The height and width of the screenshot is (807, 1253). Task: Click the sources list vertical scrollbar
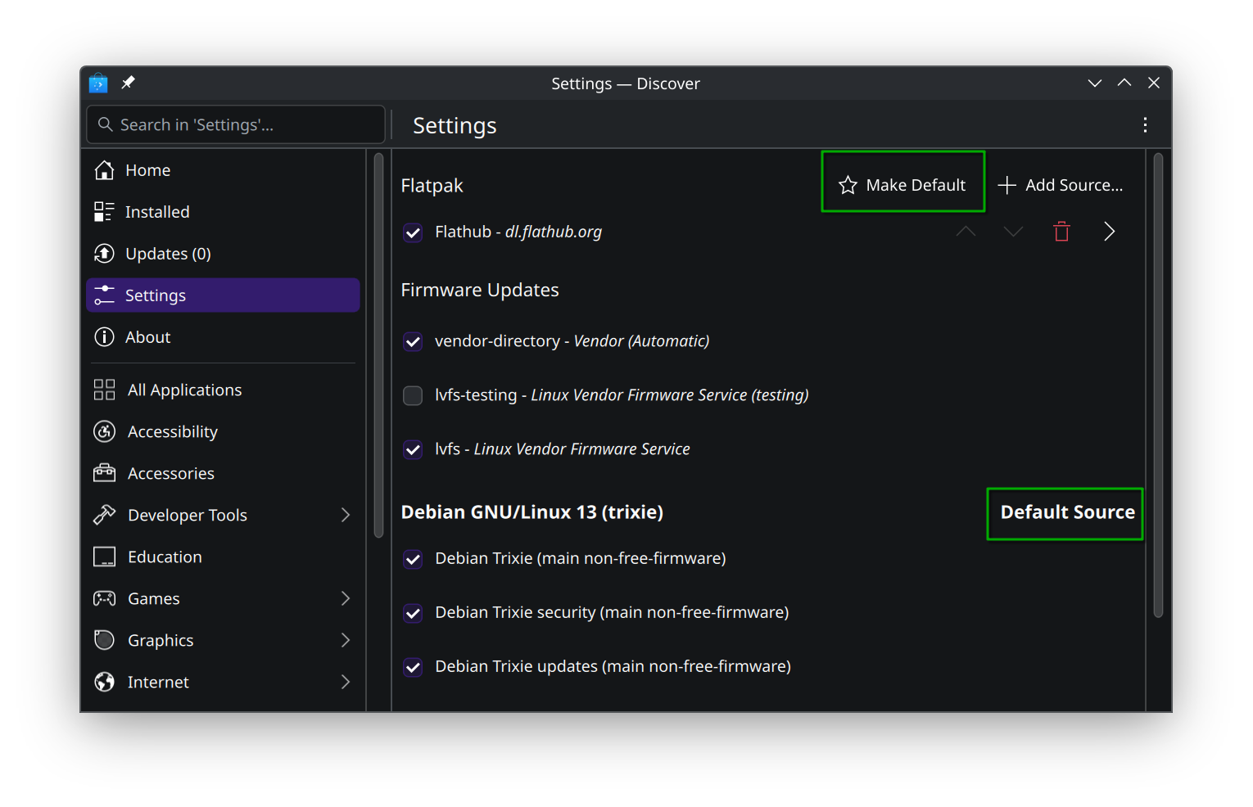coord(1158,385)
